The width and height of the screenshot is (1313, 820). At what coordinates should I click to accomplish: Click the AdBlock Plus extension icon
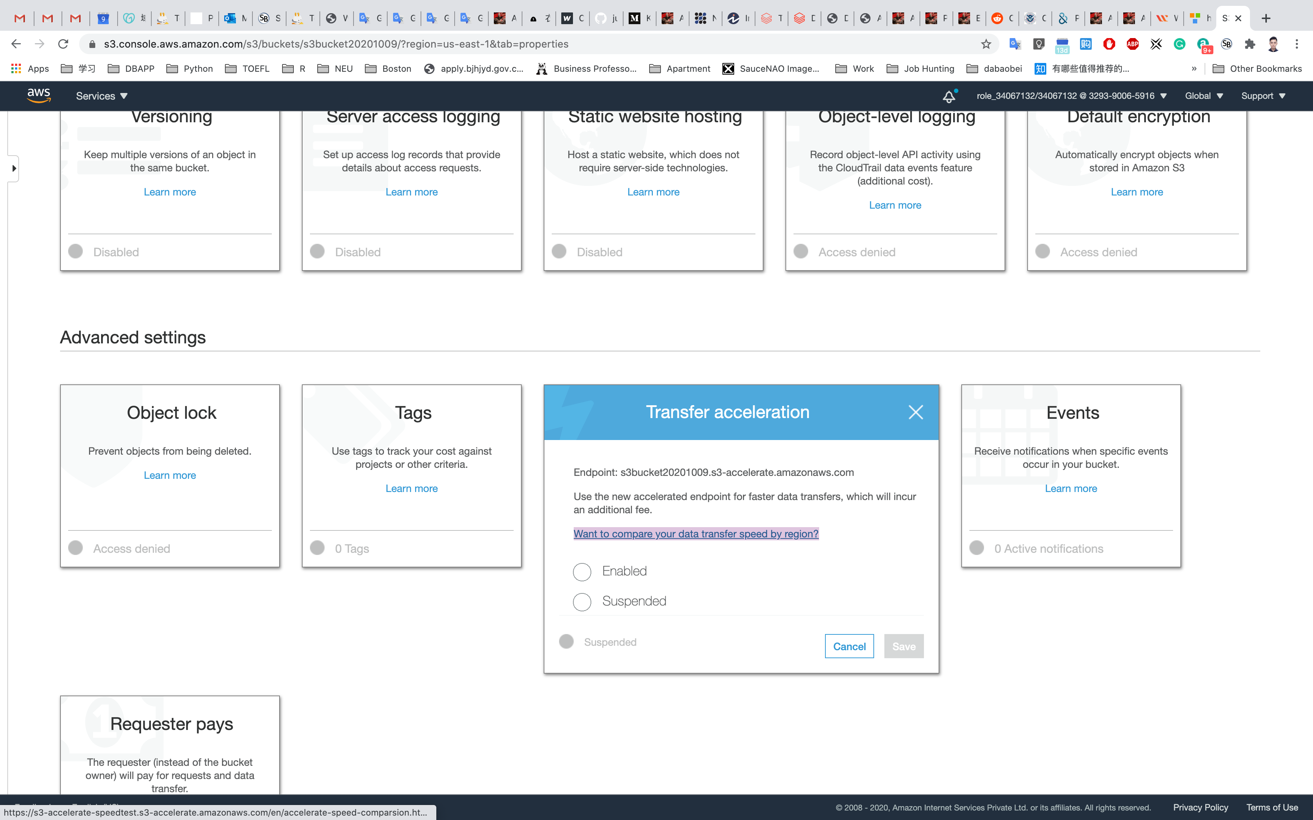(1132, 44)
